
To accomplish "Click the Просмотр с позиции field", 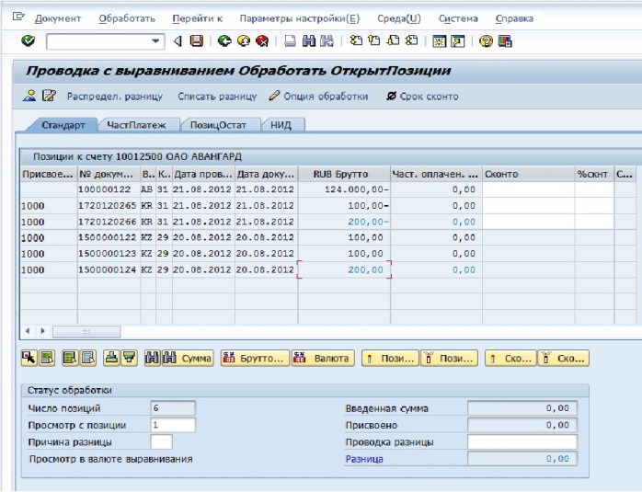I will [172, 425].
